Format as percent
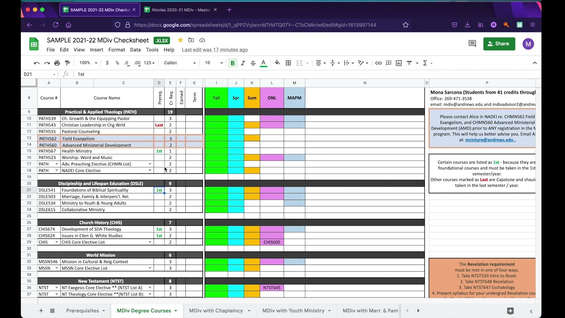Image resolution: width=565 pixels, height=318 pixels. [x=117, y=63]
